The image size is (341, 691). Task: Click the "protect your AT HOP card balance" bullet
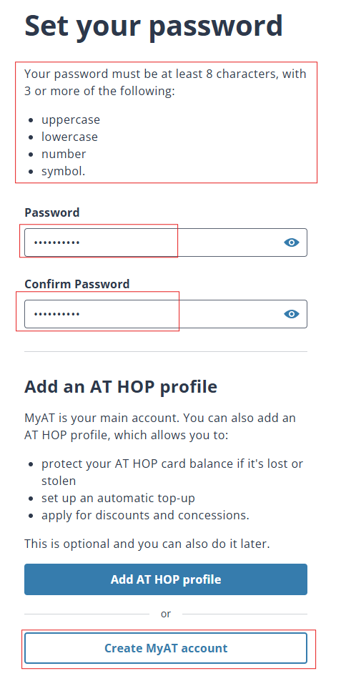[x=172, y=472]
